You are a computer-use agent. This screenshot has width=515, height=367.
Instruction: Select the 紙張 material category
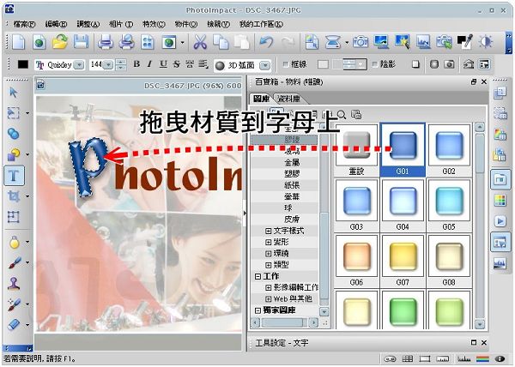292,185
